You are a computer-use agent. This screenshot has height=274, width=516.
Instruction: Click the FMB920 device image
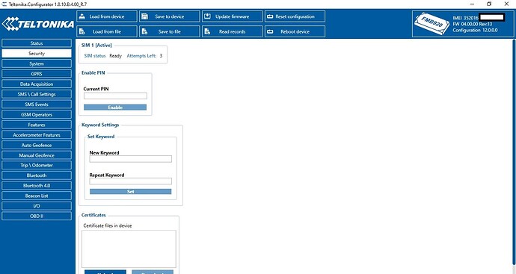coord(431,23)
